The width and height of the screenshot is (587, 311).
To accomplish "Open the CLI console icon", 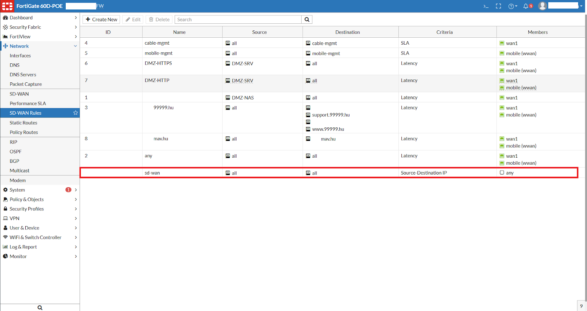I will click(x=486, y=6).
